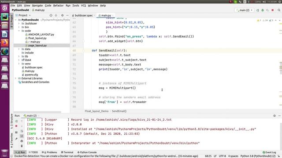Collapse the code folder

click(19, 31)
